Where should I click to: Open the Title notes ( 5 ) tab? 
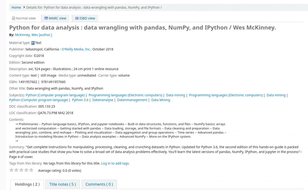point(63,184)
